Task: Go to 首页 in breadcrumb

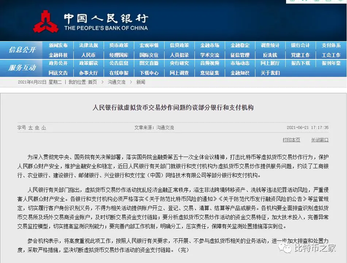Action: pos(92,82)
